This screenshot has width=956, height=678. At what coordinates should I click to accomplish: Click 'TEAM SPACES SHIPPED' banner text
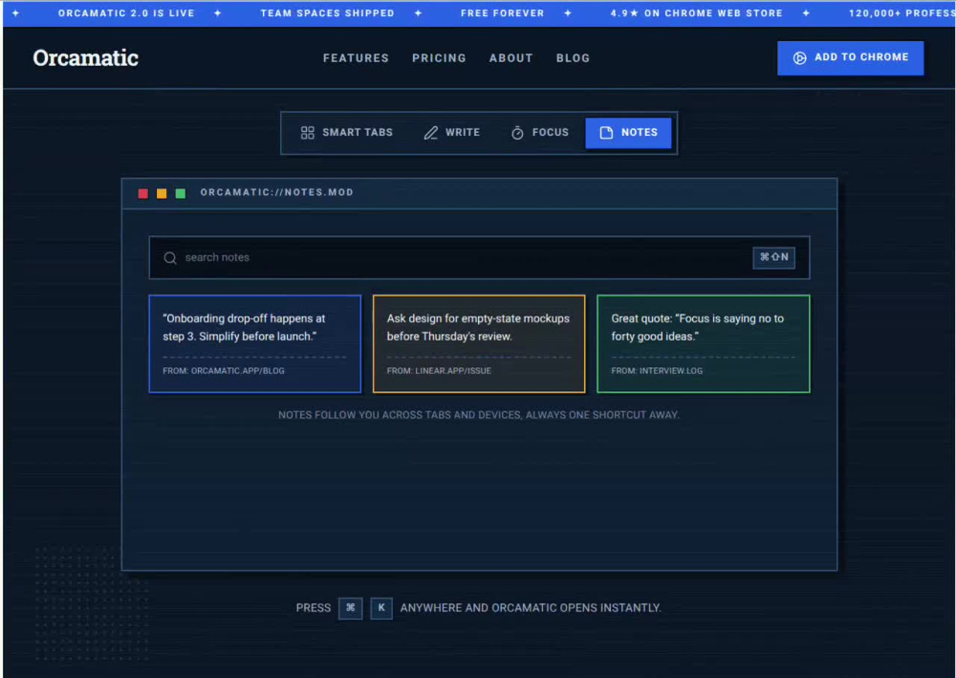click(327, 12)
